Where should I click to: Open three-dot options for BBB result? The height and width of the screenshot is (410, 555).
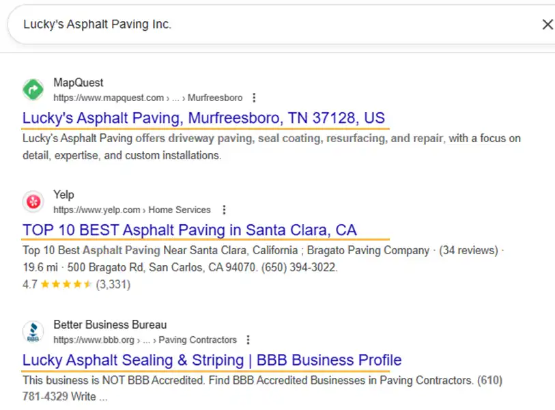[248, 340]
